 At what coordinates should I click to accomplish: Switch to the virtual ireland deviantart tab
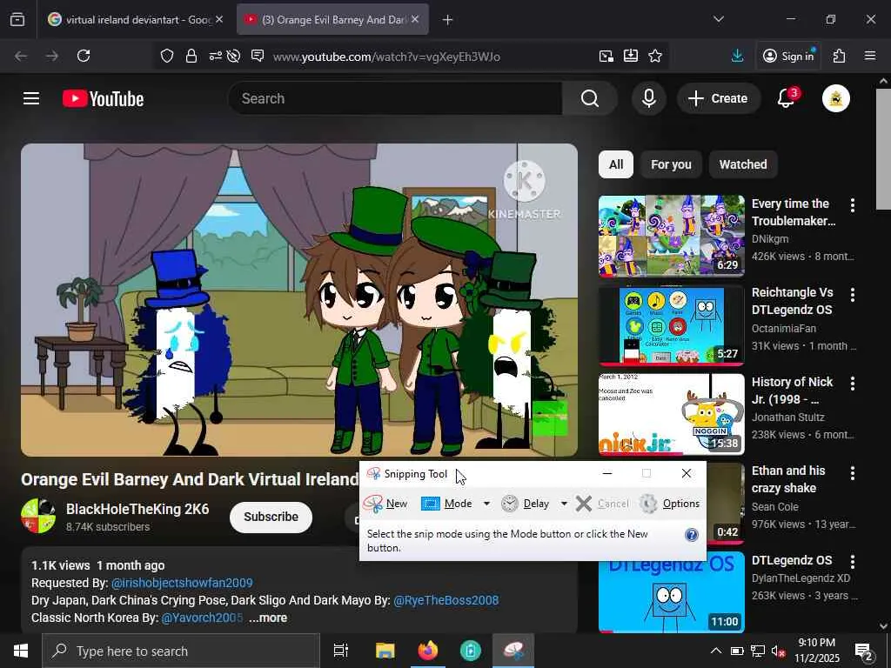(135, 20)
